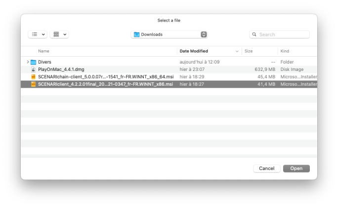This screenshot has height=207, width=338.
Task: Open the list view options chevron
Action: [43, 34]
